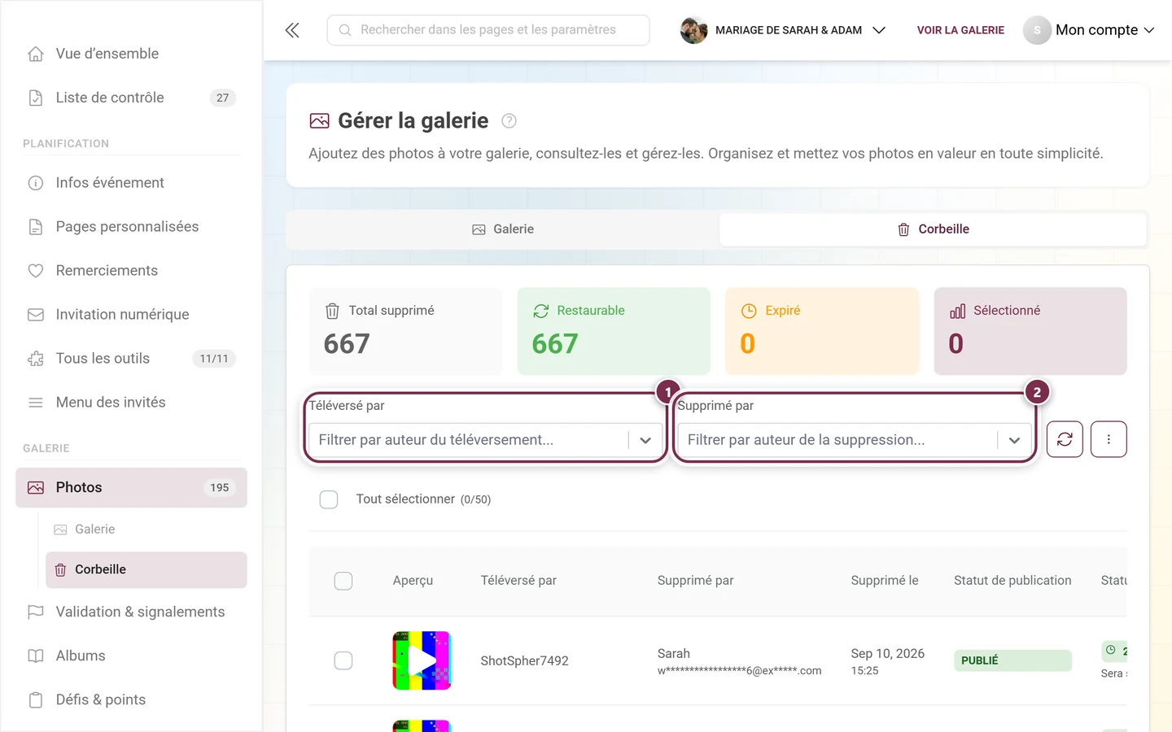1172x732 pixels.
Task: Open the Mon compte dropdown
Action: click(1089, 30)
